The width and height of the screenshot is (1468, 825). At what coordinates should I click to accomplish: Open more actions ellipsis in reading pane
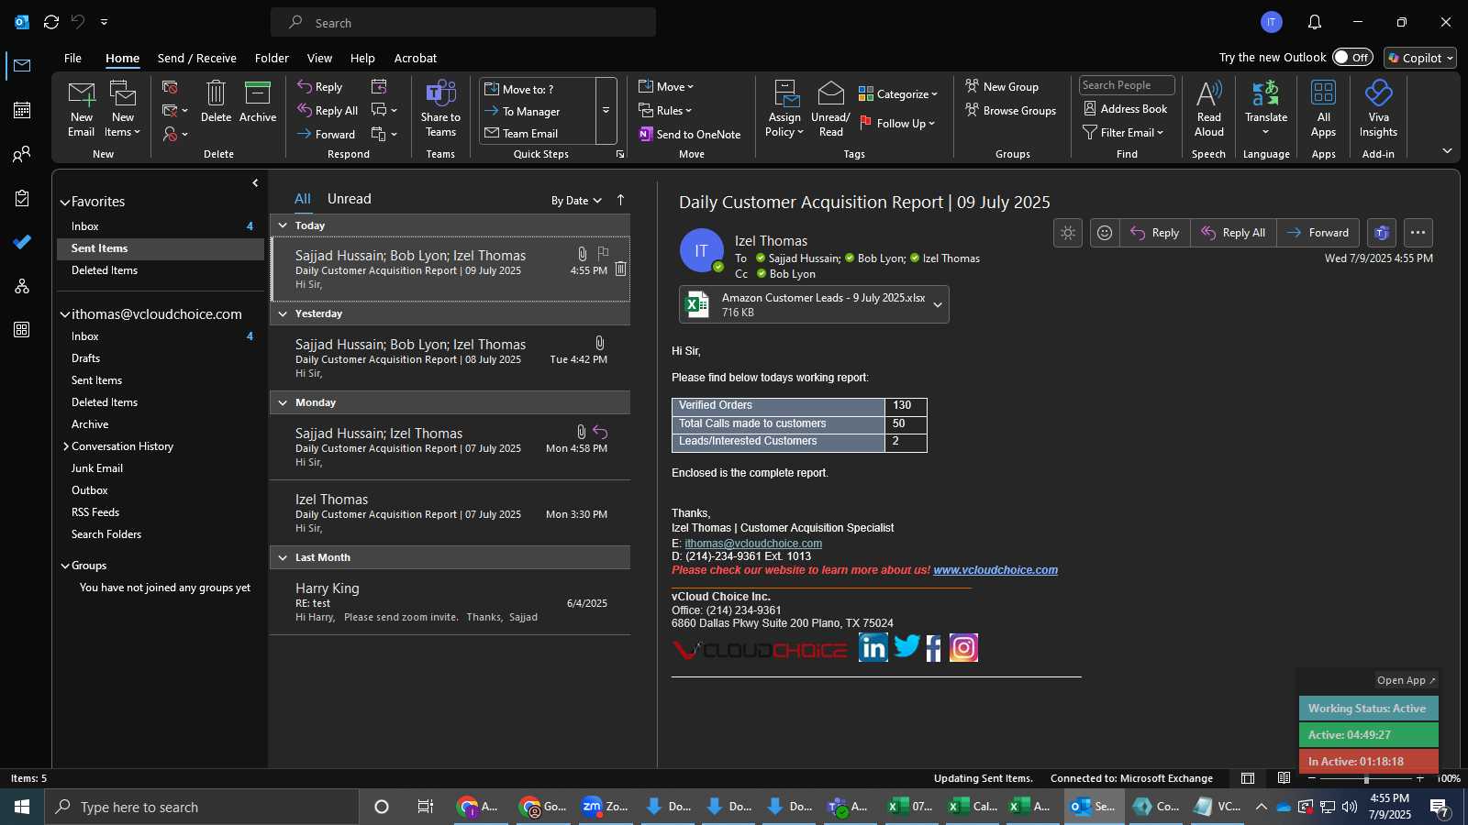pos(1418,233)
